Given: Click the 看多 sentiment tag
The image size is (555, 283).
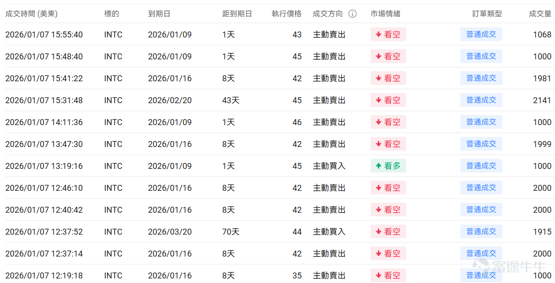Looking at the screenshot, I should (388, 166).
